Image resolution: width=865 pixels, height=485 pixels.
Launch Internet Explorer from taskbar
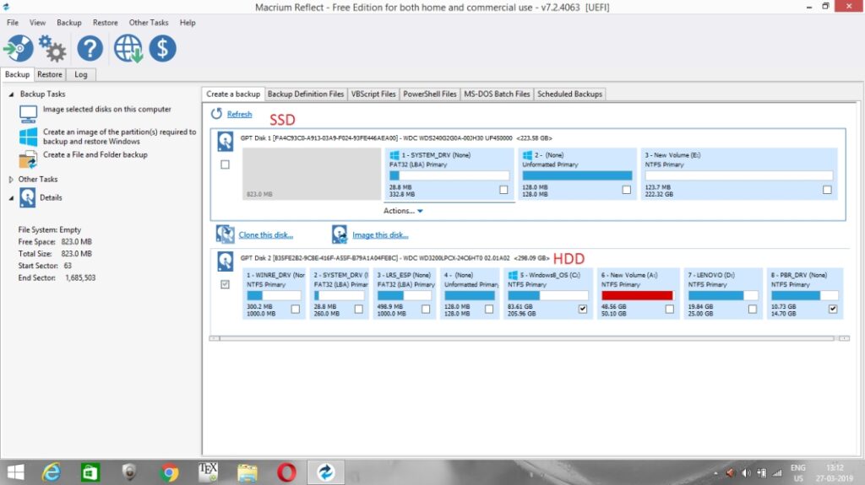tap(52, 472)
